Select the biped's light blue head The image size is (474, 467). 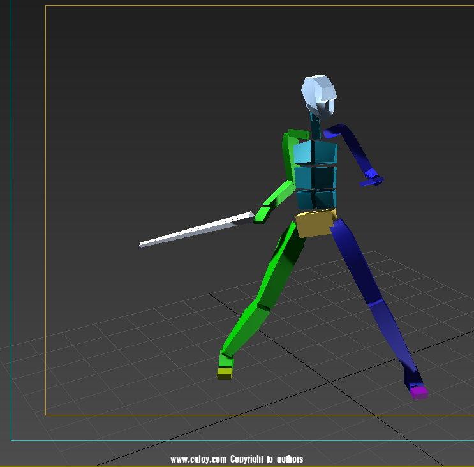click(318, 93)
